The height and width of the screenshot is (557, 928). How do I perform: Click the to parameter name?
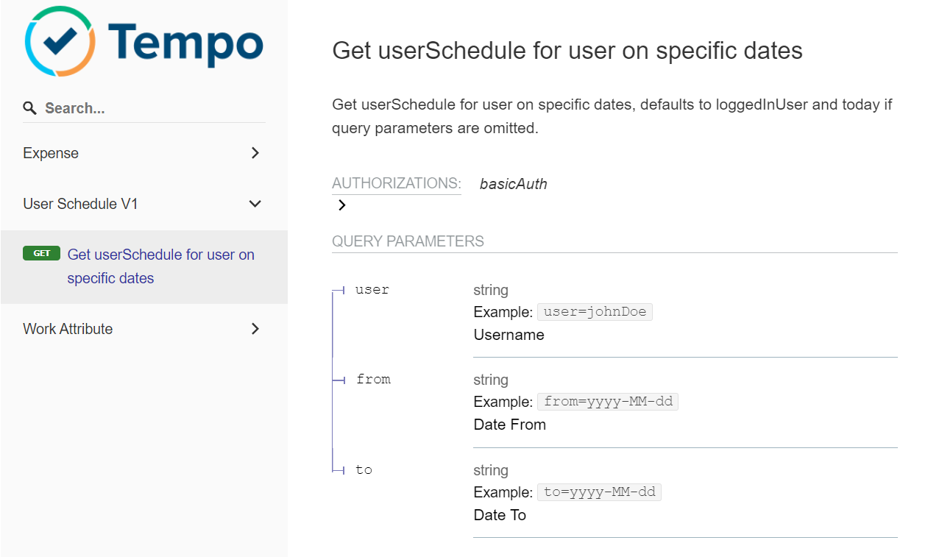pyautogui.click(x=364, y=470)
